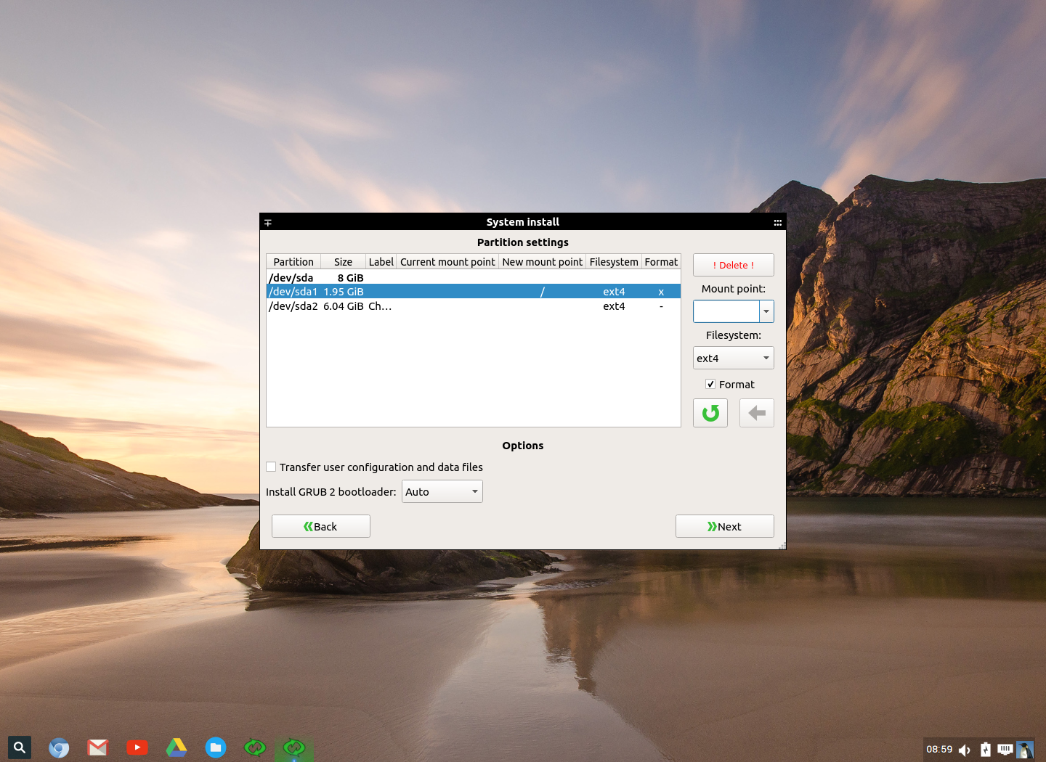Viewport: 1046px width, 762px height.
Task: Open Gmail from the taskbar
Action: [98, 747]
